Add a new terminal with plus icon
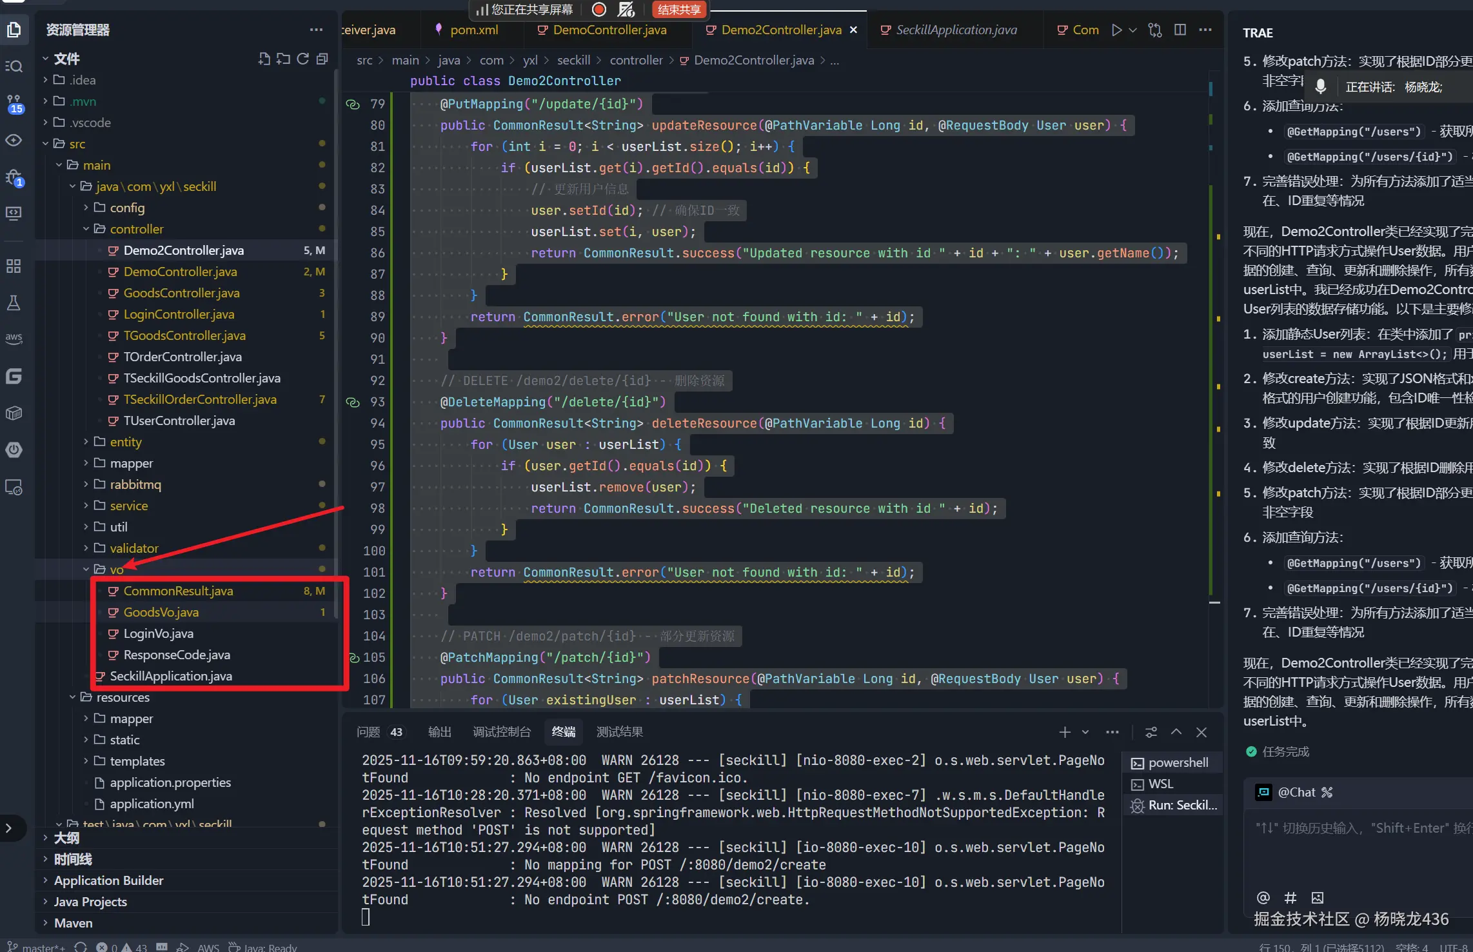 tap(1065, 732)
